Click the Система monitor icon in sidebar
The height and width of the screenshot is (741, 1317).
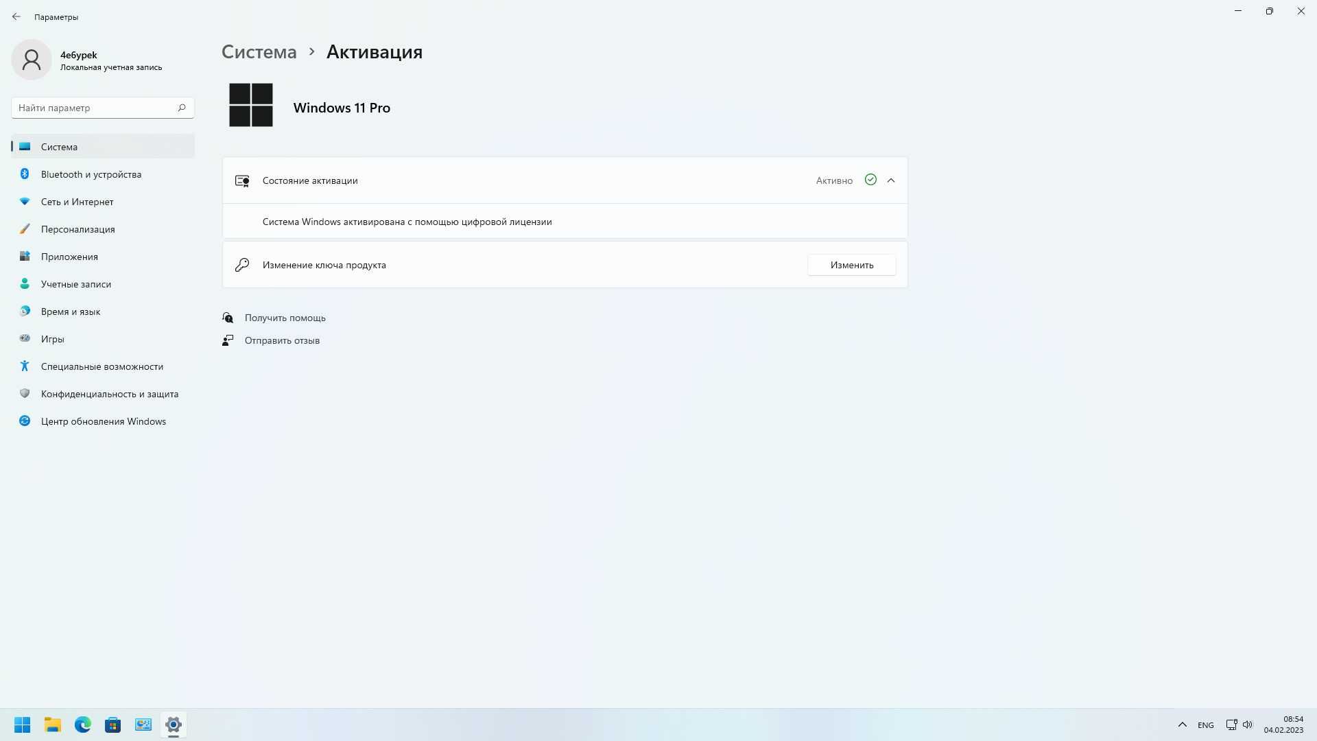point(25,147)
